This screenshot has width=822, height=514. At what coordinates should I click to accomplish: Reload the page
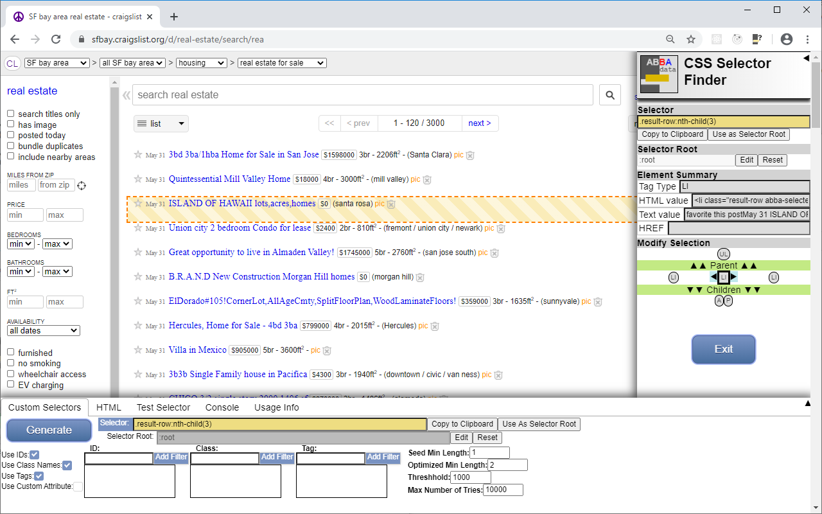56,39
